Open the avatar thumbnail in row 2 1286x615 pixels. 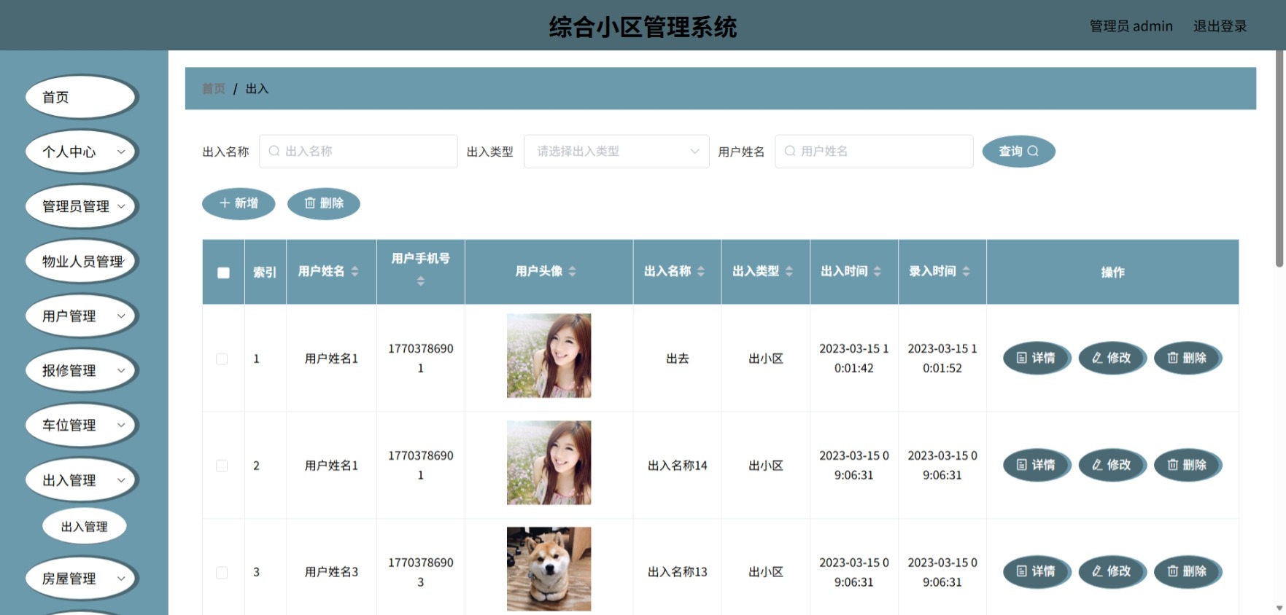coord(549,463)
